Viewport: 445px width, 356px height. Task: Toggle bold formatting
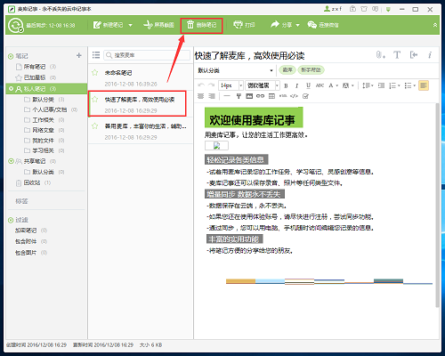pyautogui.click(x=286, y=85)
